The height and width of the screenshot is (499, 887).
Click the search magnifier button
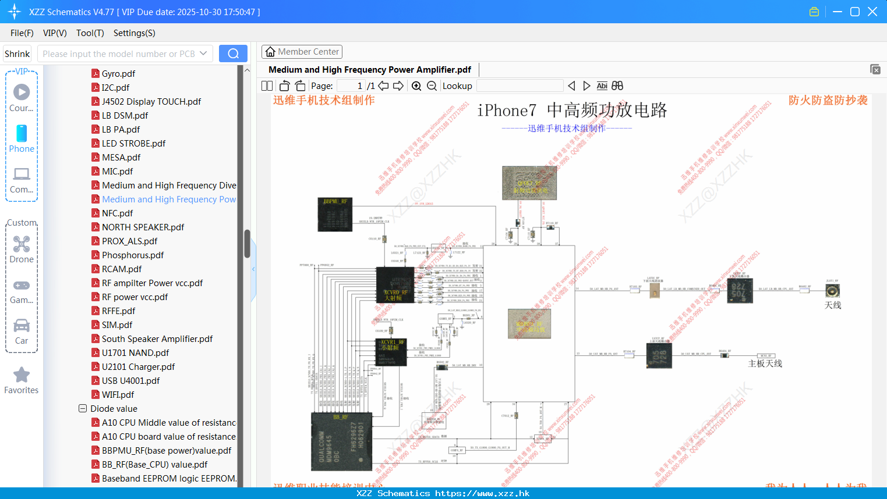[233, 54]
